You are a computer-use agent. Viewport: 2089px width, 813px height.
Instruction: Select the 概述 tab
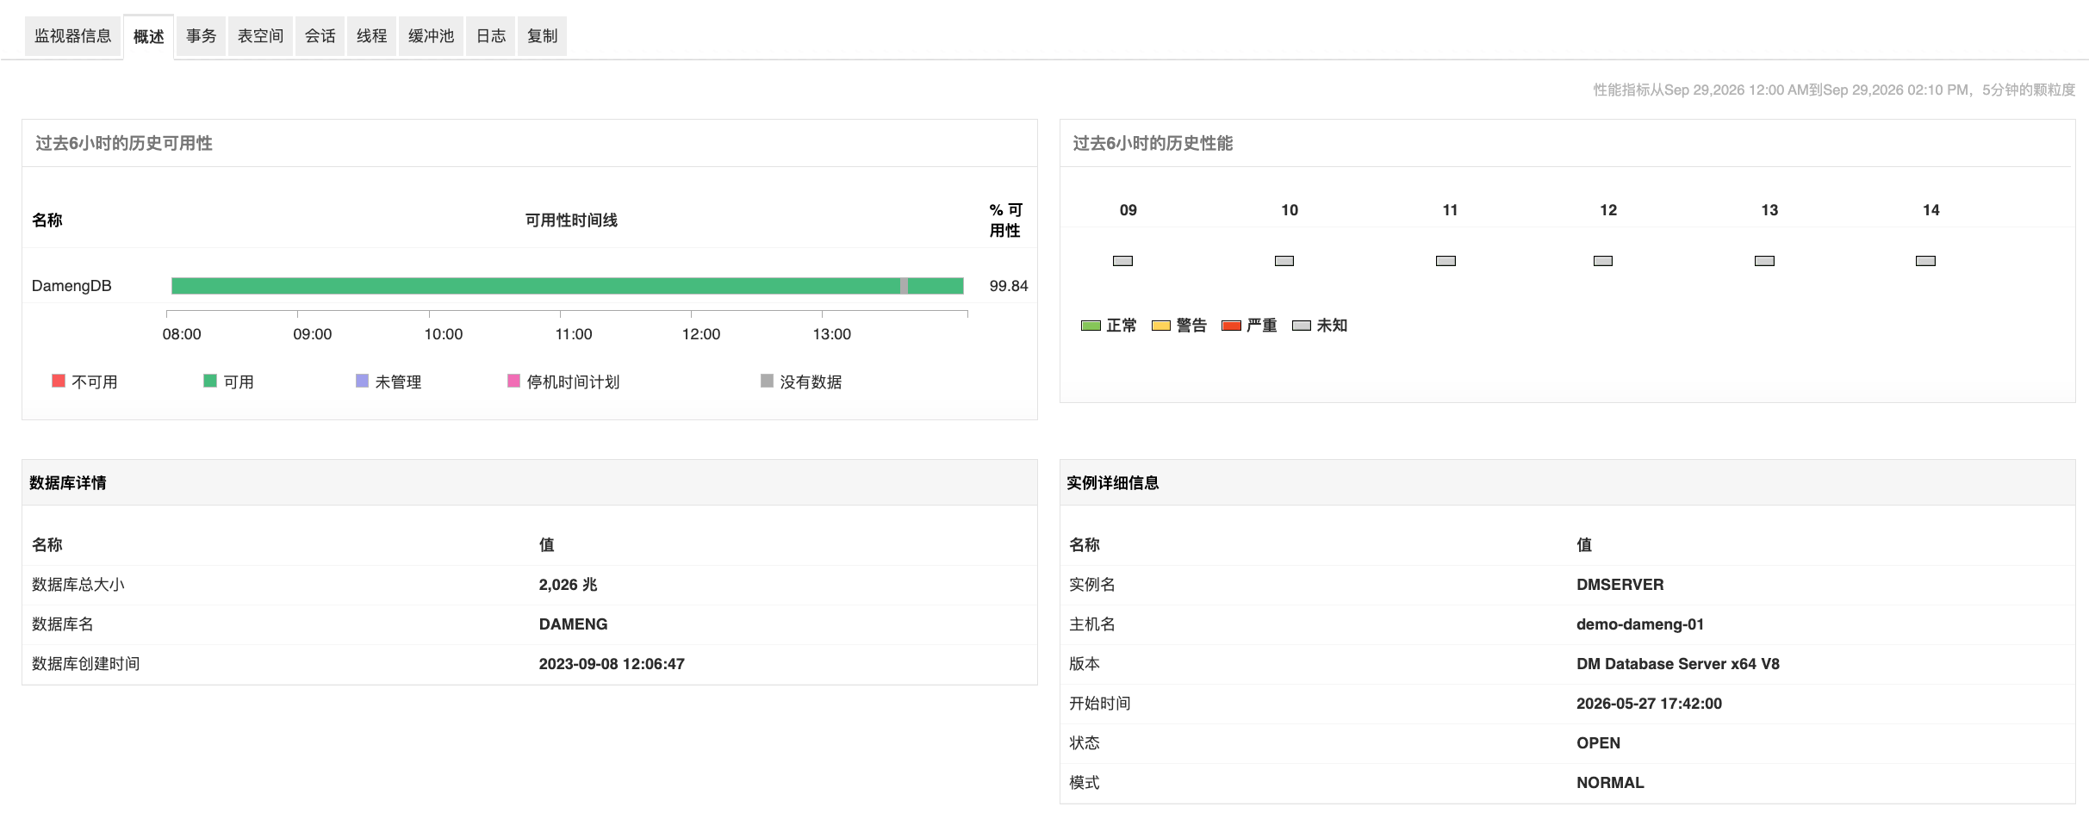tap(148, 37)
